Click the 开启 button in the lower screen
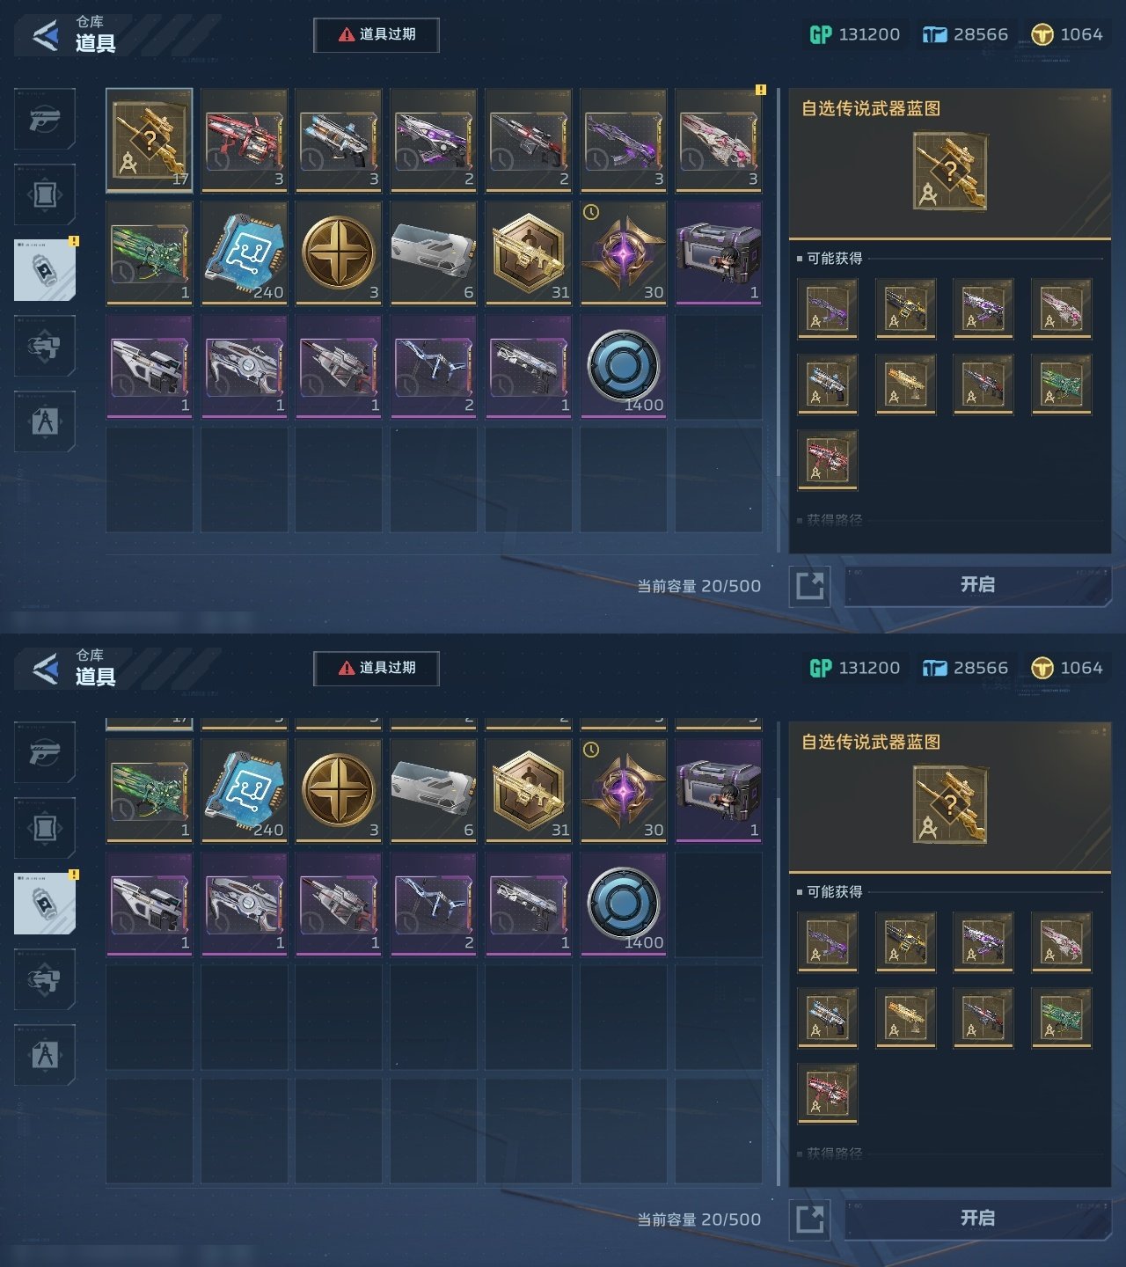 pos(977,1219)
